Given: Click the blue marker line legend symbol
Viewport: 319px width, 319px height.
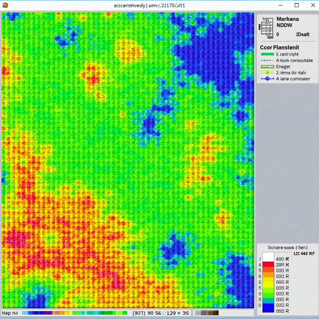Looking at the screenshot, I should coord(267,79).
